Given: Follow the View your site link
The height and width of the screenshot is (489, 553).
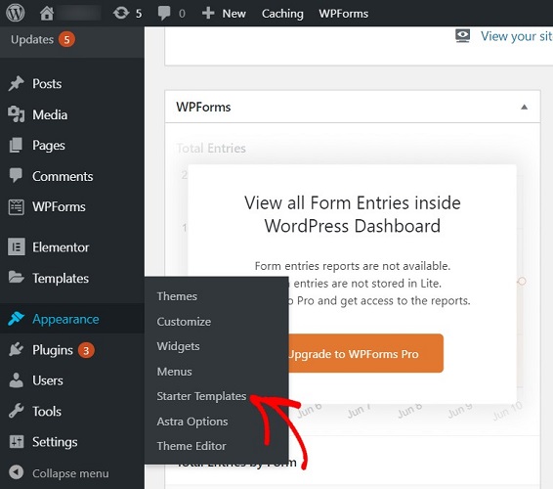Looking at the screenshot, I should pyautogui.click(x=516, y=36).
